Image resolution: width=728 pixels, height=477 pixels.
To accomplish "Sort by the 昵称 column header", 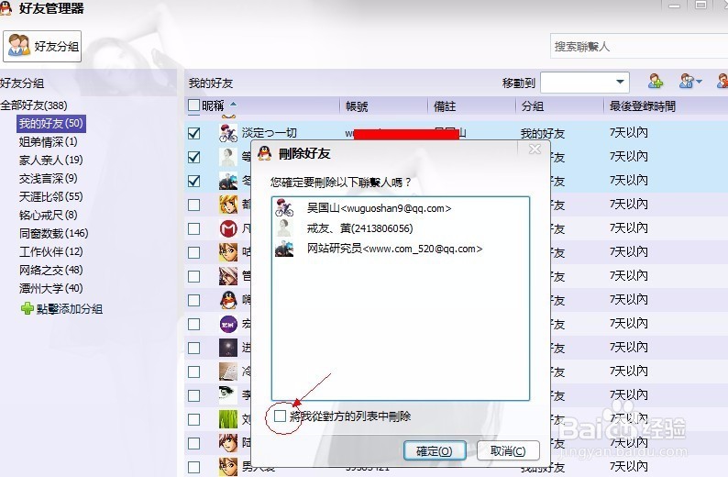I will click(213, 105).
